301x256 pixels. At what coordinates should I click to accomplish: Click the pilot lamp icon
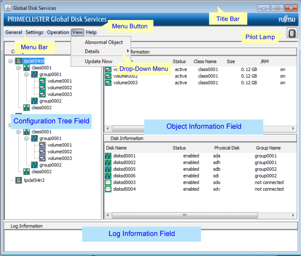coord(292,33)
